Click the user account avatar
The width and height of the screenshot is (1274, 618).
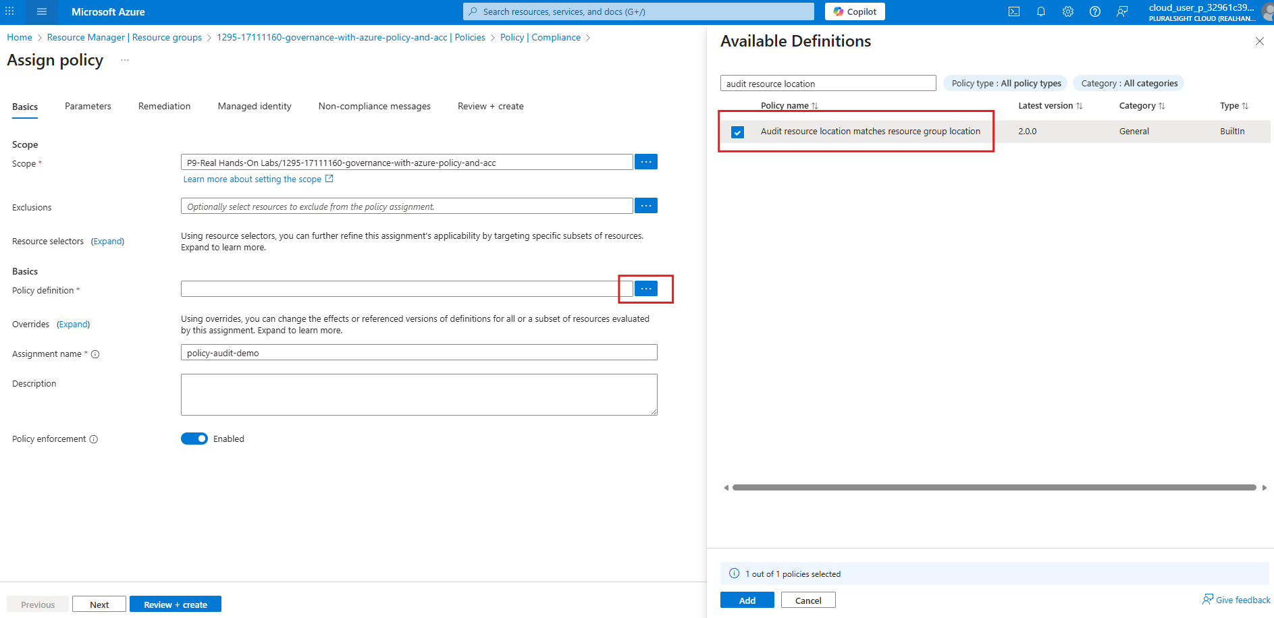[x=1266, y=11]
